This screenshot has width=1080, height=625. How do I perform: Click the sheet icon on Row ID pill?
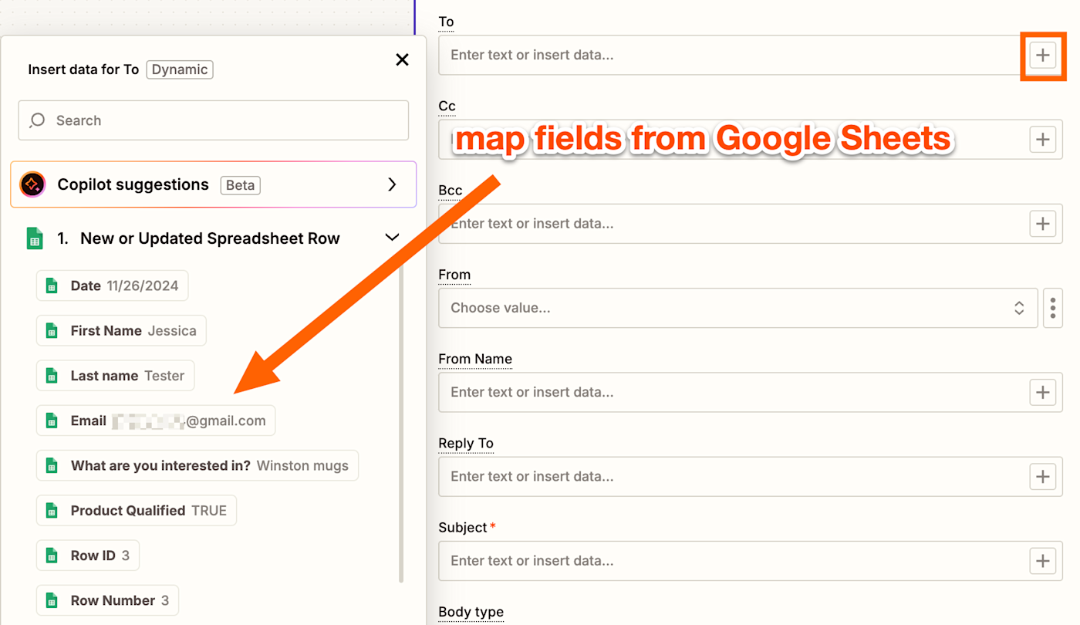coord(52,556)
